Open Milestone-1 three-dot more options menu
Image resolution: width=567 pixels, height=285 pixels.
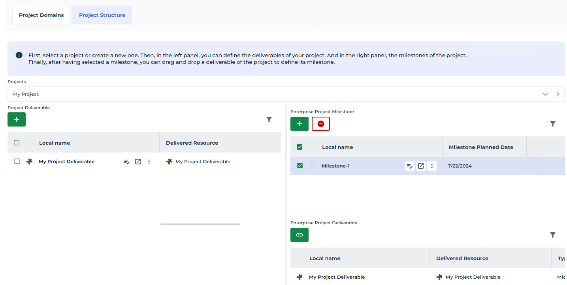[432, 166]
